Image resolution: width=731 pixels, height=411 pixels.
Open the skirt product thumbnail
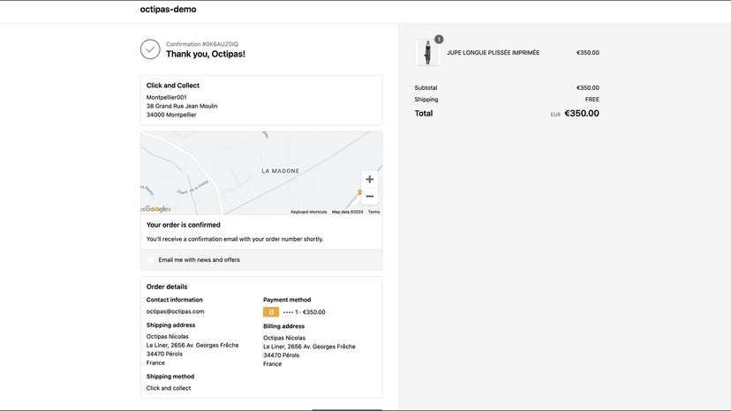(x=427, y=53)
